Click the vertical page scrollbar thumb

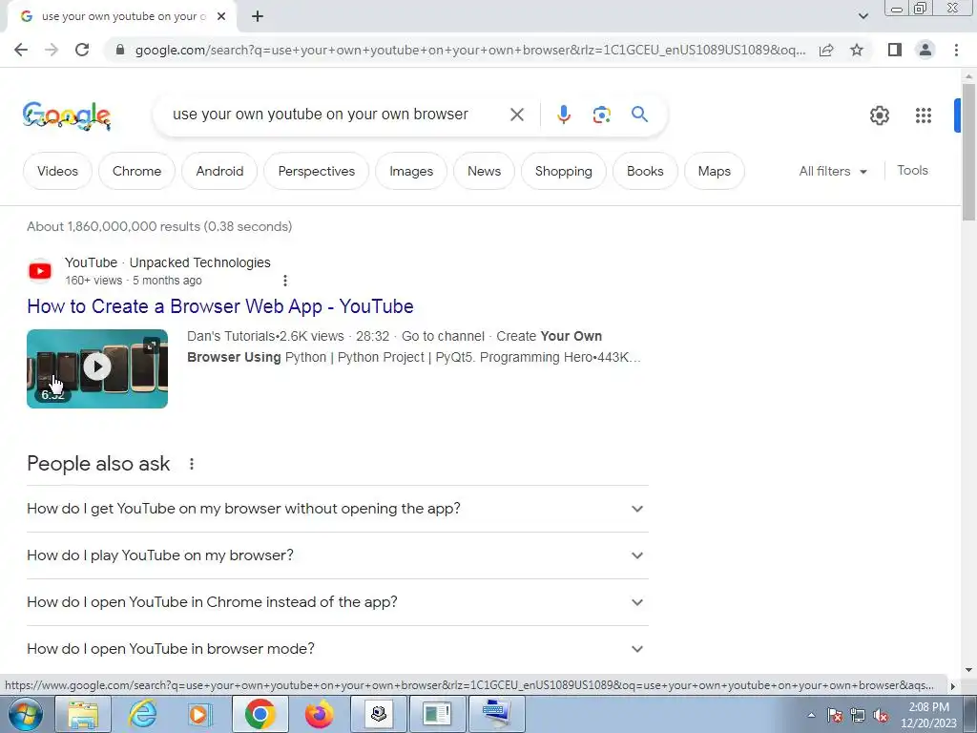(x=967, y=152)
